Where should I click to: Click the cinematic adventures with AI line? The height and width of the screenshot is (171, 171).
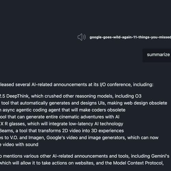coord(60,117)
